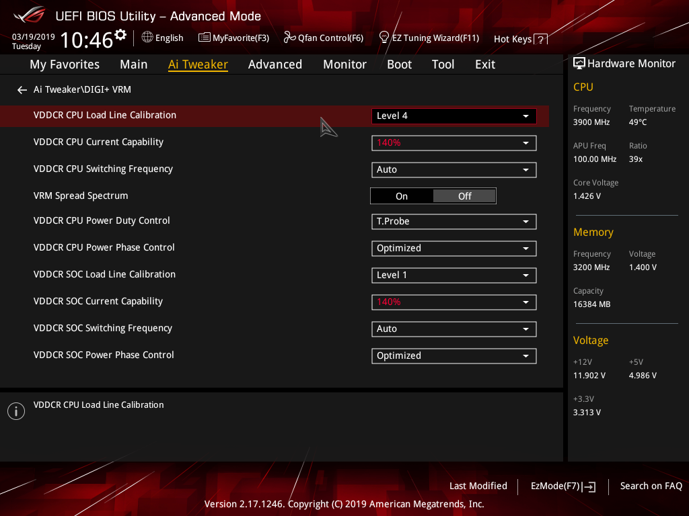Viewport: 689px width, 516px height.
Task: Click the EzMode exit arrow icon
Action: (x=589, y=486)
